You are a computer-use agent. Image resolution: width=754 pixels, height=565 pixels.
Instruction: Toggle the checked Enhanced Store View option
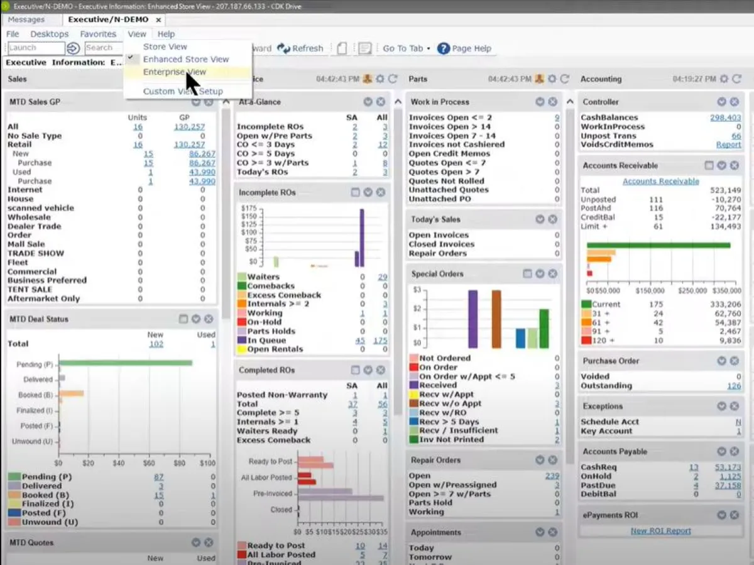[x=185, y=59]
